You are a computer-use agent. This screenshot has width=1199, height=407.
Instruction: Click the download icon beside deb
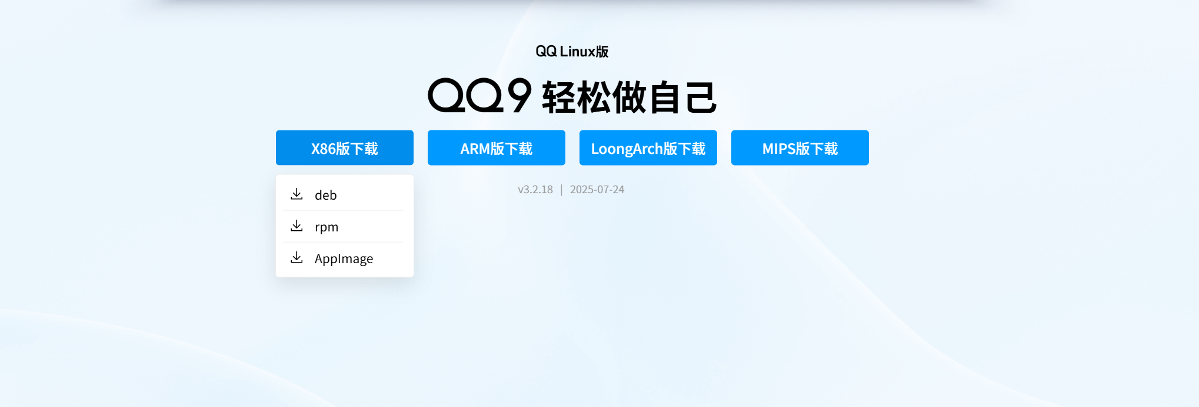(297, 194)
